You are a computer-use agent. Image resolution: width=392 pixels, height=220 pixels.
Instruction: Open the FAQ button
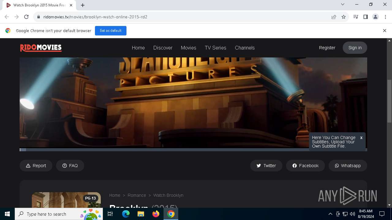coord(70,166)
